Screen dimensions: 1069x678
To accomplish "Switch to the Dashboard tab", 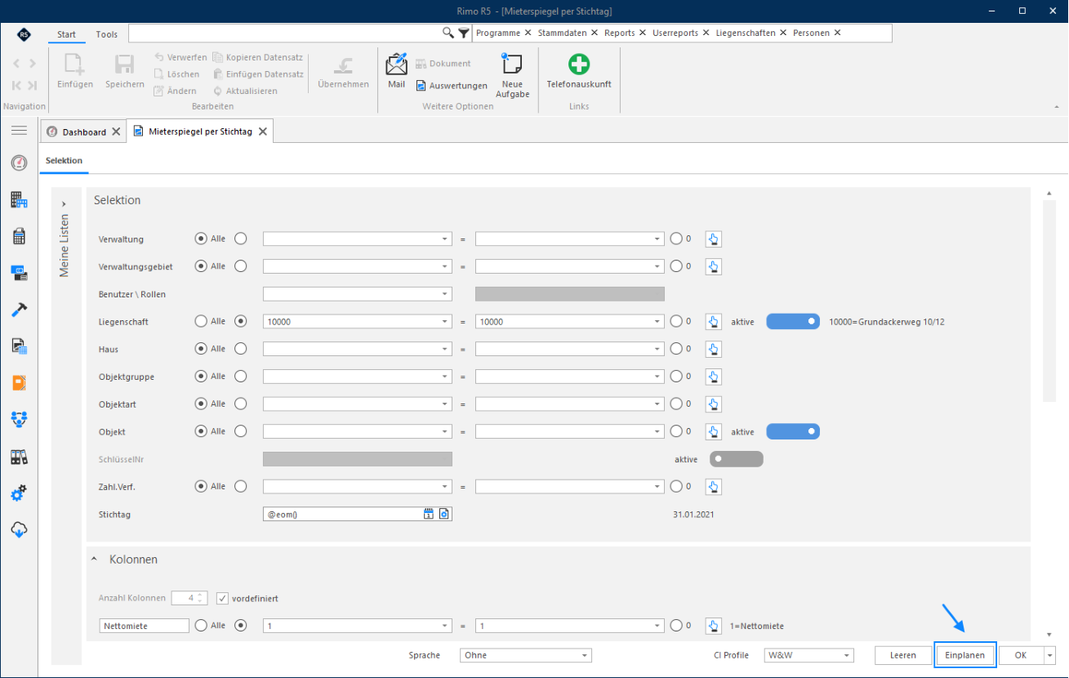I will click(x=84, y=132).
